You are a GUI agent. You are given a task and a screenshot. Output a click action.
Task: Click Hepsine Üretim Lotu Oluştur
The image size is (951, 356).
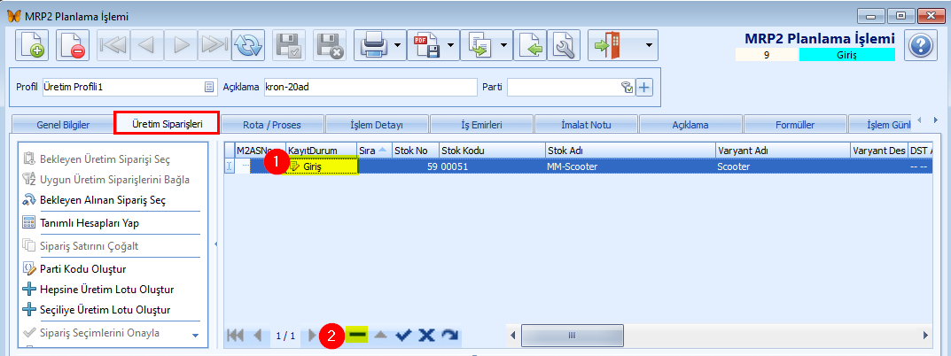pyautogui.click(x=106, y=289)
